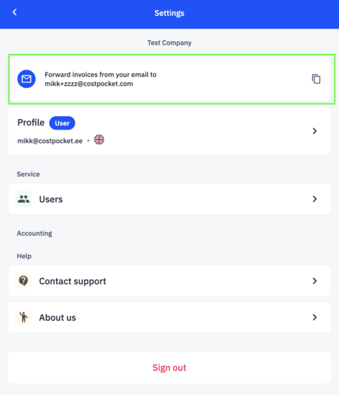Go back using the header arrow

pos(15,12)
